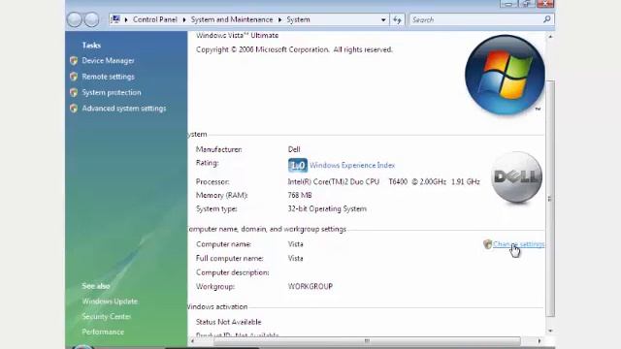Close the System window
This screenshot has height=349, width=621.
(x=545, y=4)
